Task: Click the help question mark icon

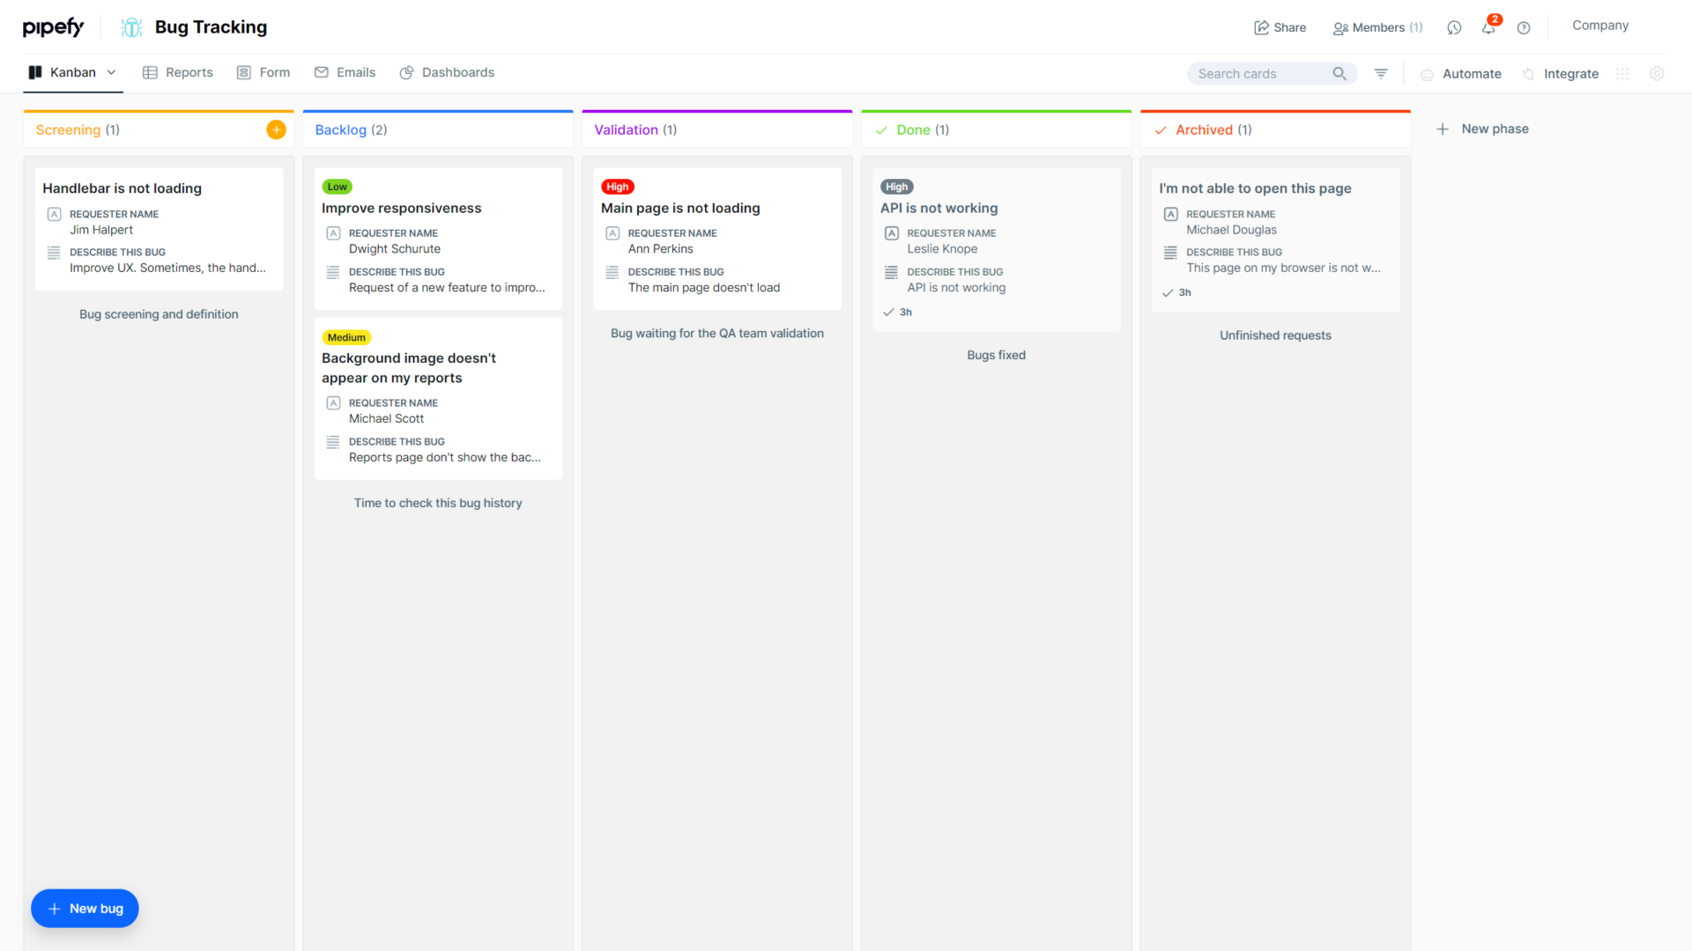Action: click(x=1524, y=27)
